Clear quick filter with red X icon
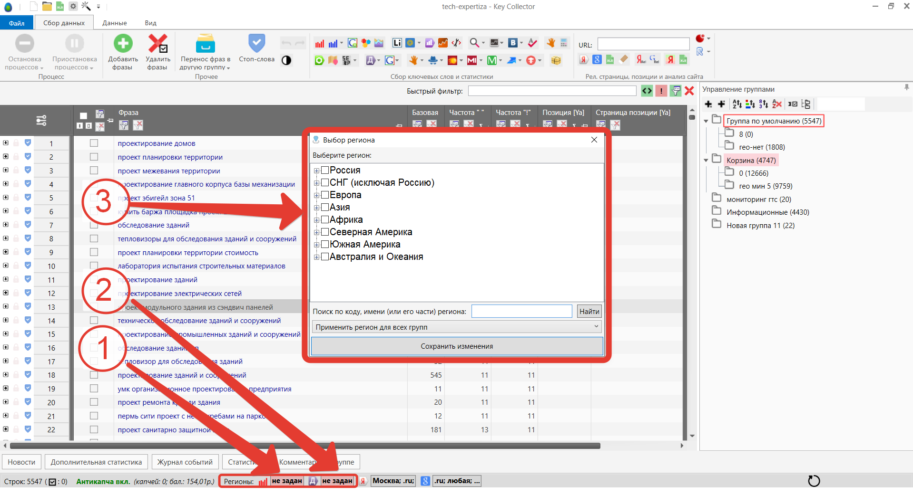This screenshot has width=913, height=495. [689, 91]
